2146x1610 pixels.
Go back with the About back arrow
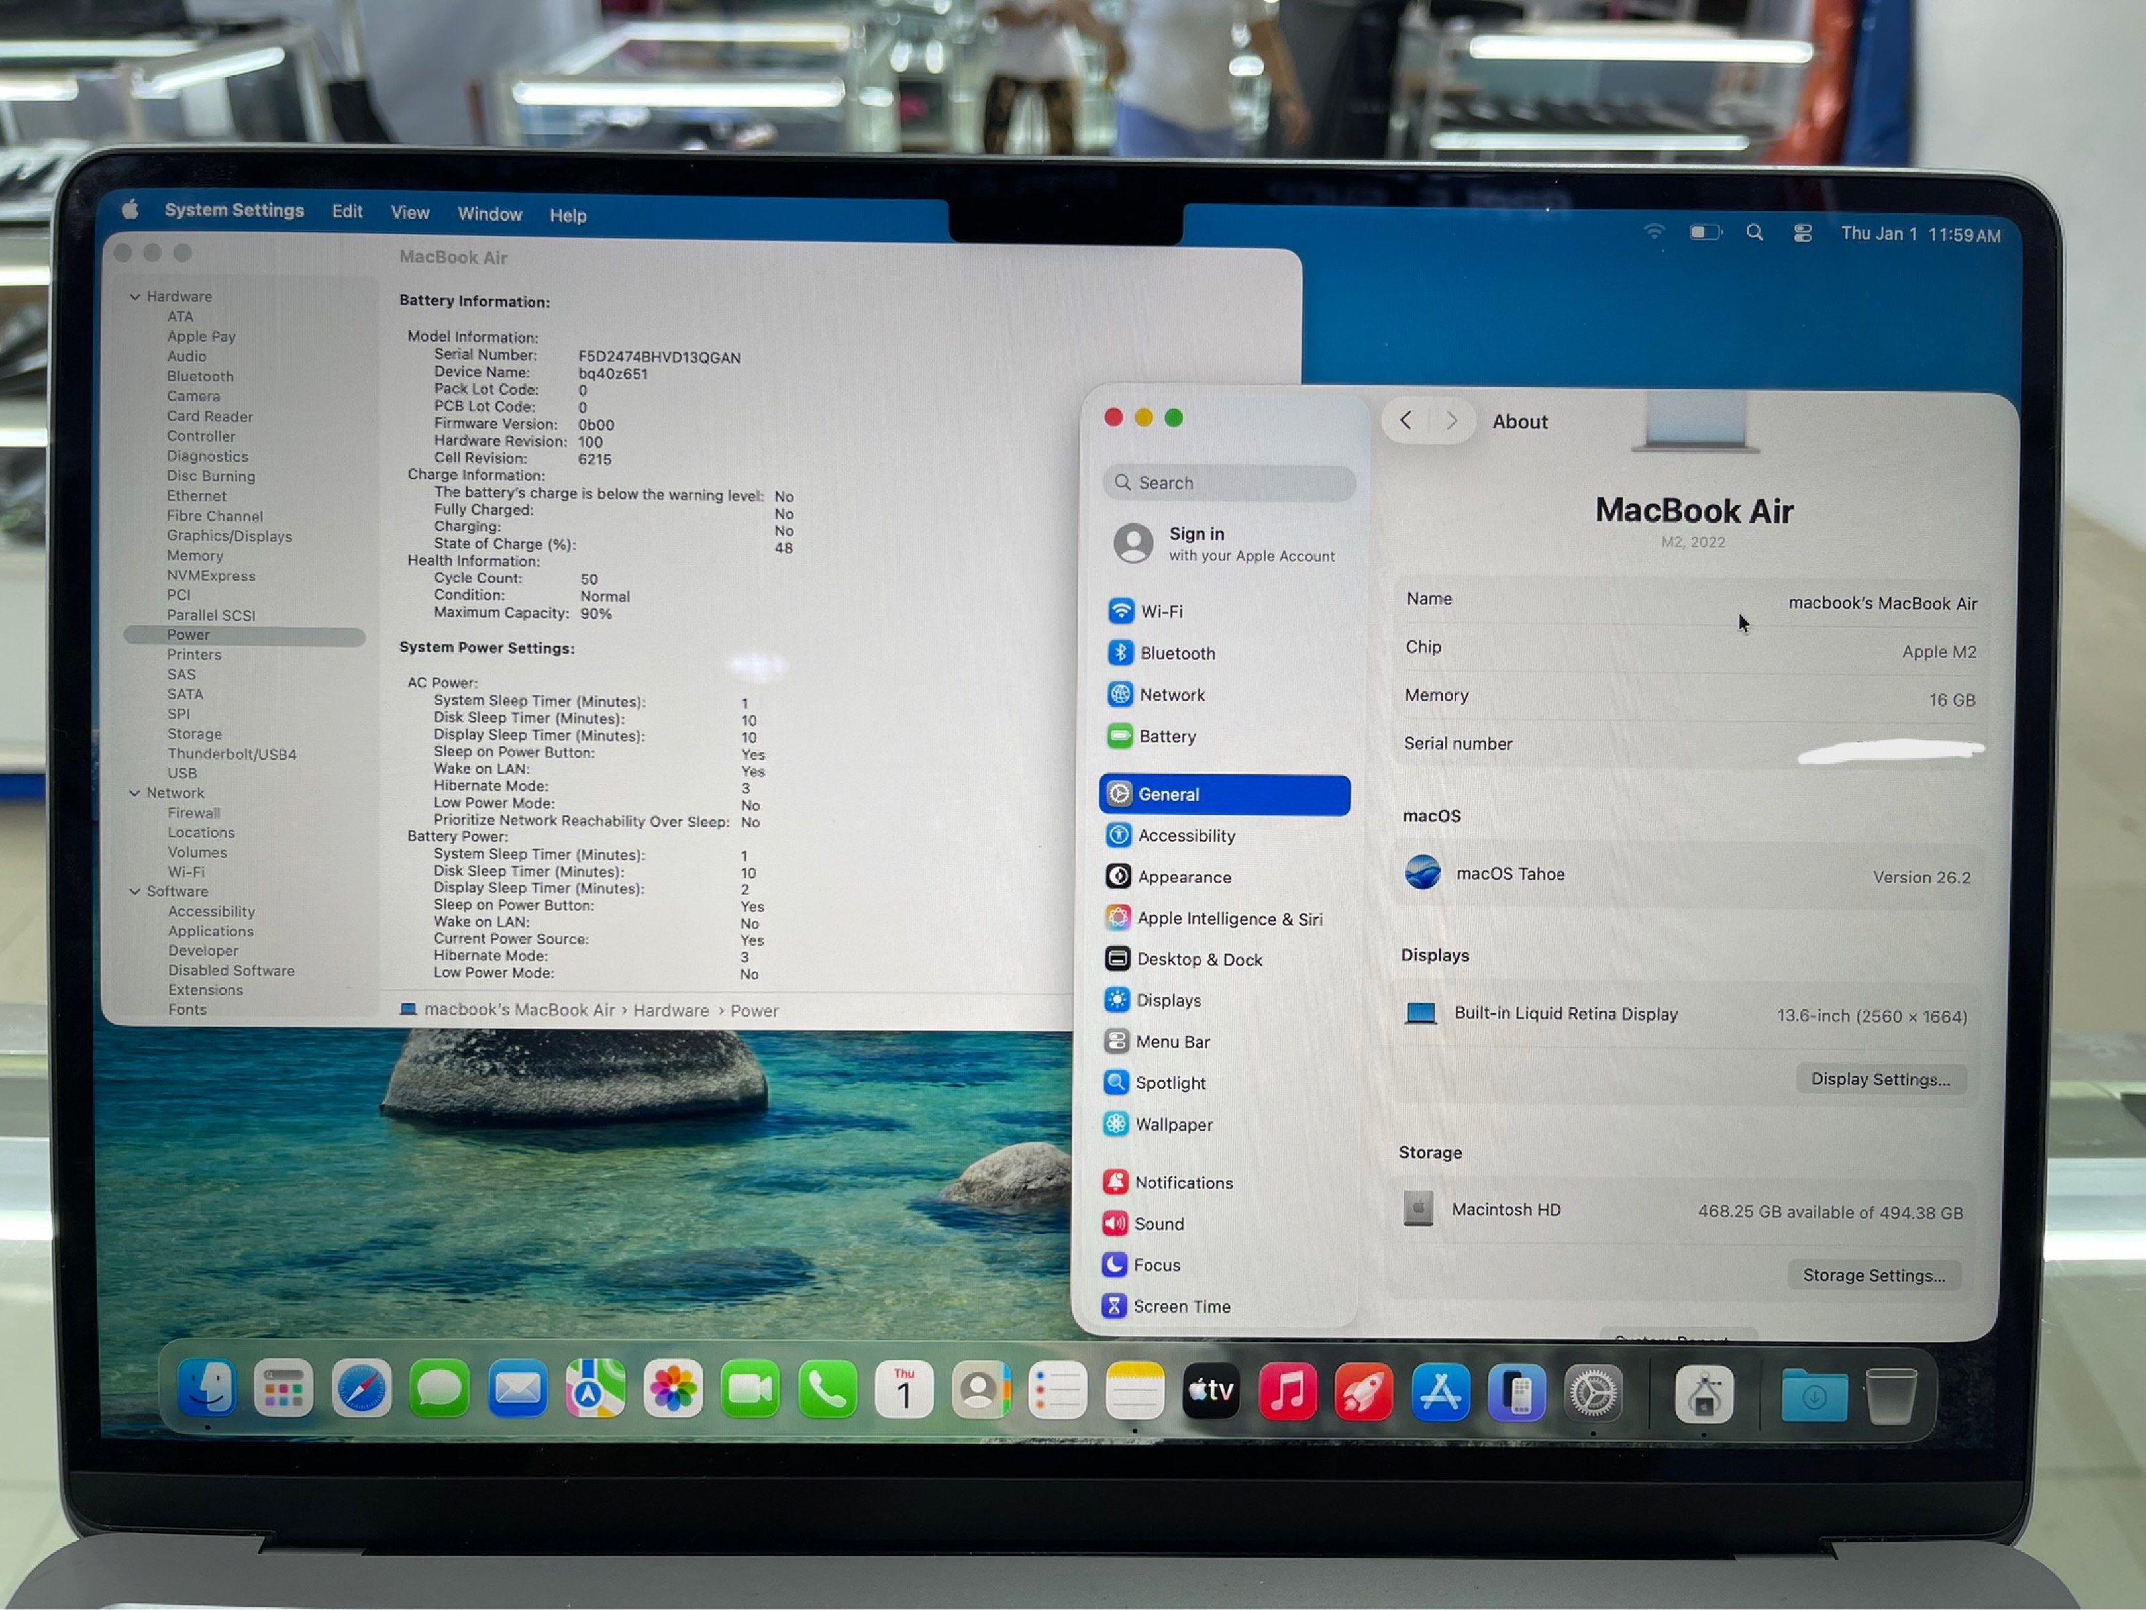pyautogui.click(x=1405, y=421)
